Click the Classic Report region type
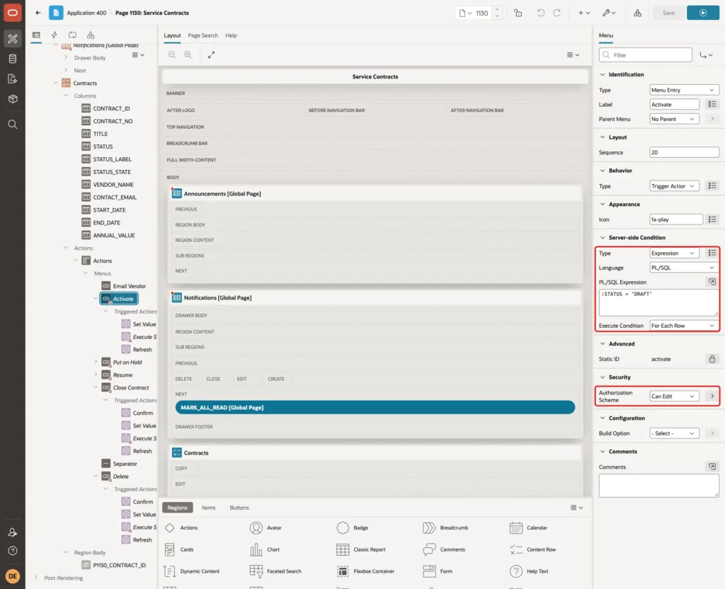This screenshot has width=725, height=589. point(361,549)
